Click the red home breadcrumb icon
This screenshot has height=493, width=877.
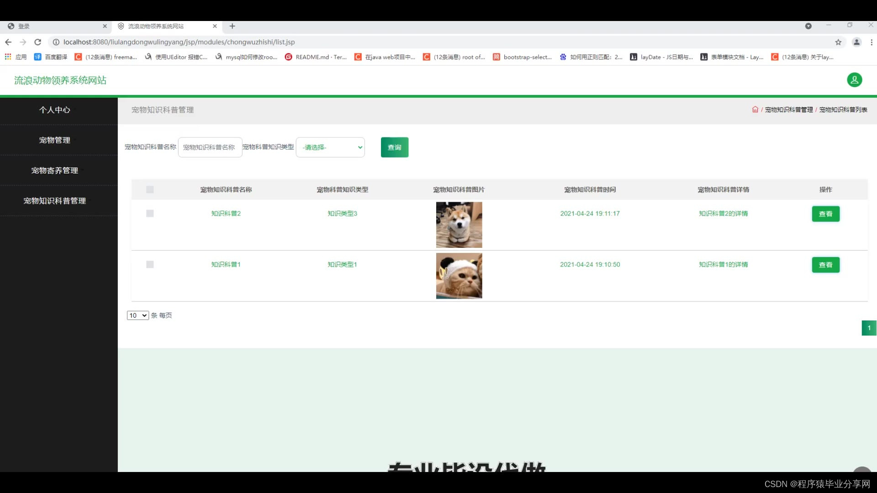coord(755,110)
